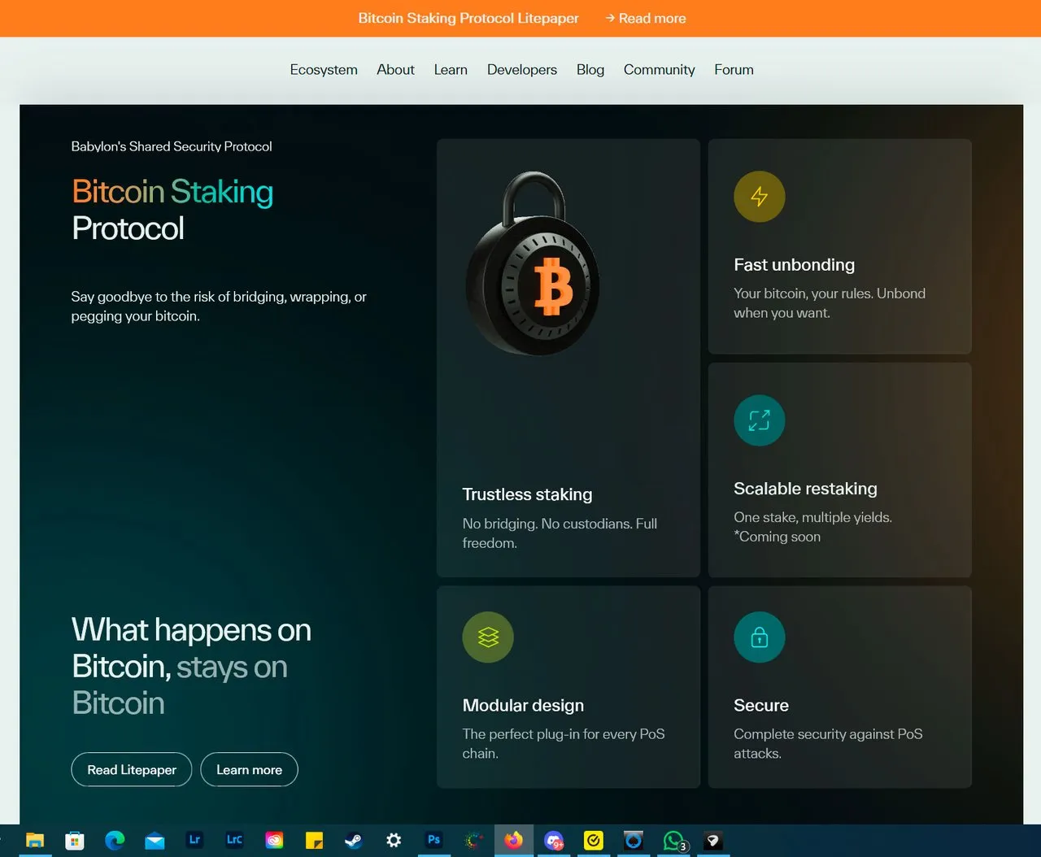Click 'What happens on Bitcoin' heading
Screen dimensions: 1041x857
pos(191,667)
